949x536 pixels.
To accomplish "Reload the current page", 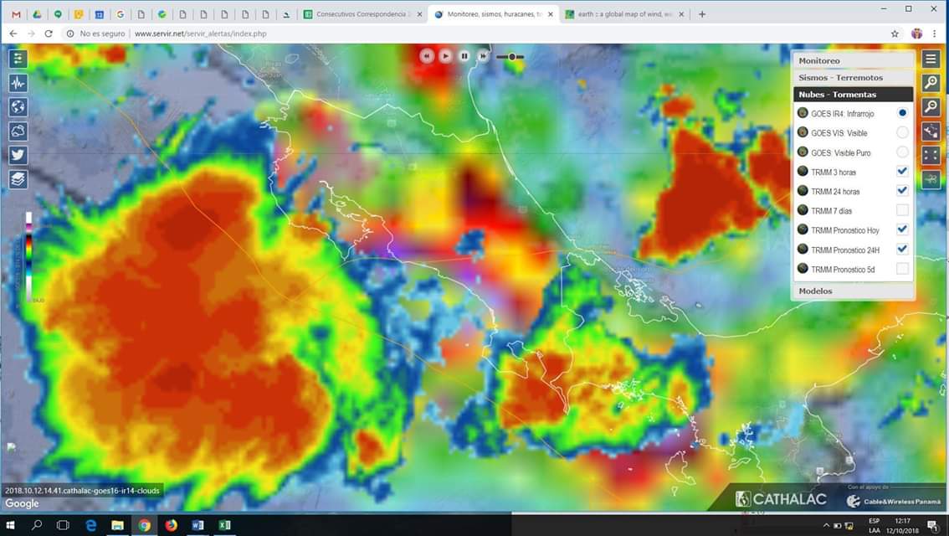I will pyautogui.click(x=49, y=33).
